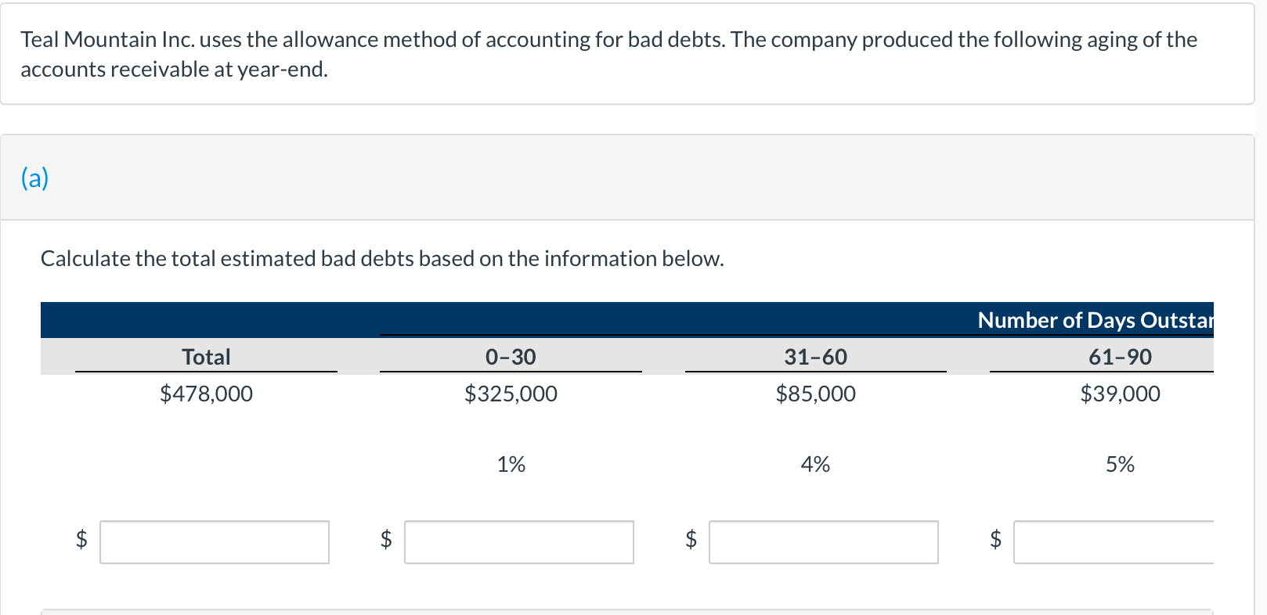Click the 0–30 column header

pos(511,357)
